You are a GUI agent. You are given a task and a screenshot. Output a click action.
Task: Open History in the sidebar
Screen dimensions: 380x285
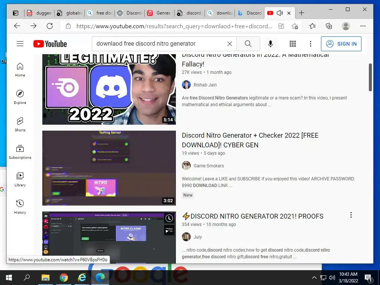(x=20, y=207)
